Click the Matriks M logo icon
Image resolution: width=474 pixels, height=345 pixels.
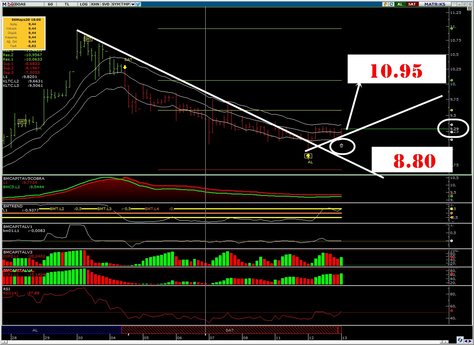pyautogui.click(x=4, y=4)
